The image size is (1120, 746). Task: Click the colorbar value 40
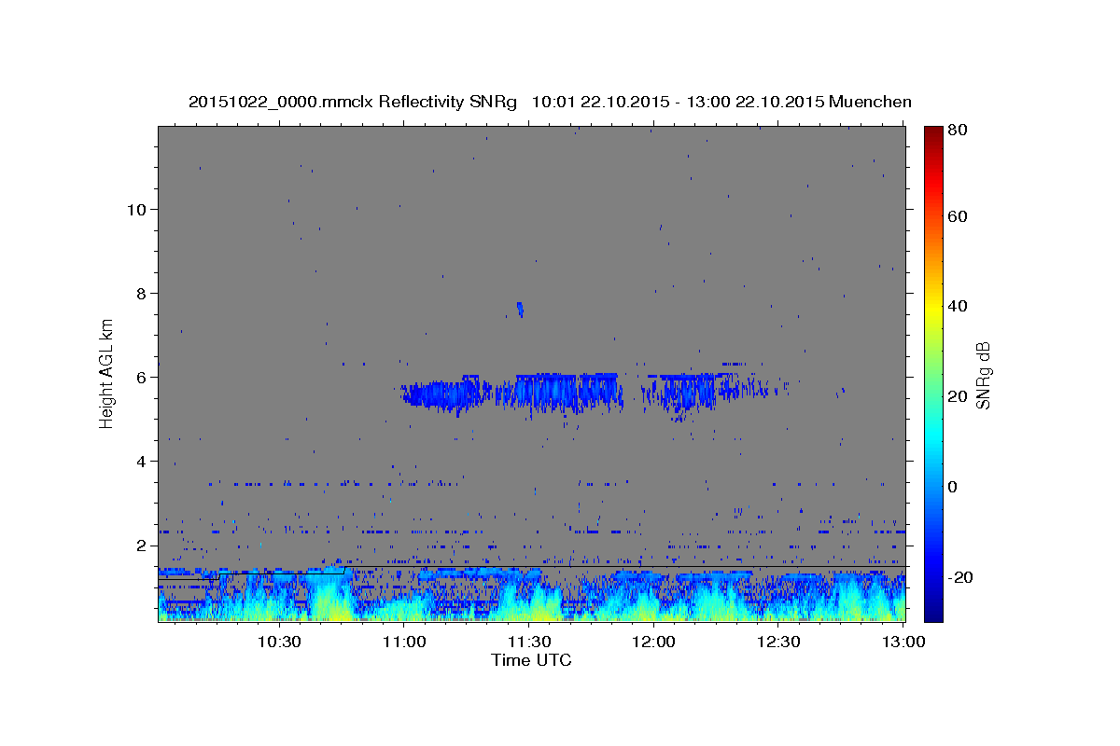click(959, 306)
